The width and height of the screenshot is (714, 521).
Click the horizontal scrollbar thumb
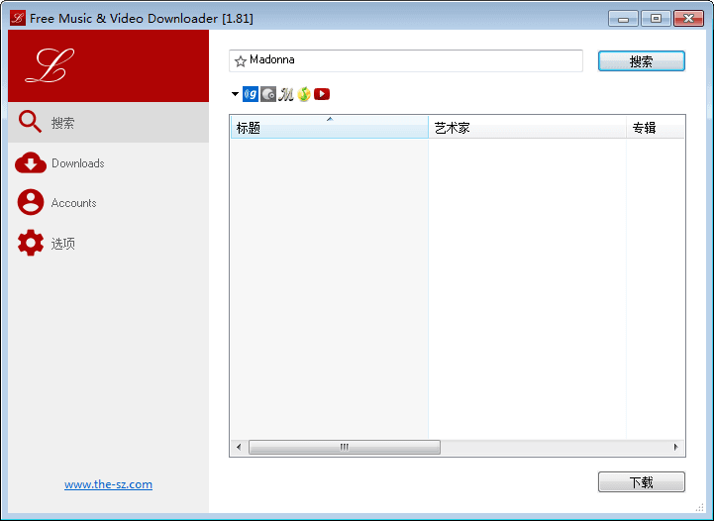(x=345, y=448)
